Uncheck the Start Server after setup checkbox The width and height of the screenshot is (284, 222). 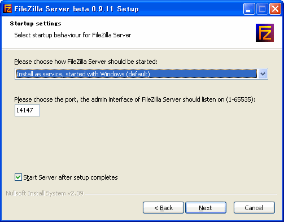point(18,177)
